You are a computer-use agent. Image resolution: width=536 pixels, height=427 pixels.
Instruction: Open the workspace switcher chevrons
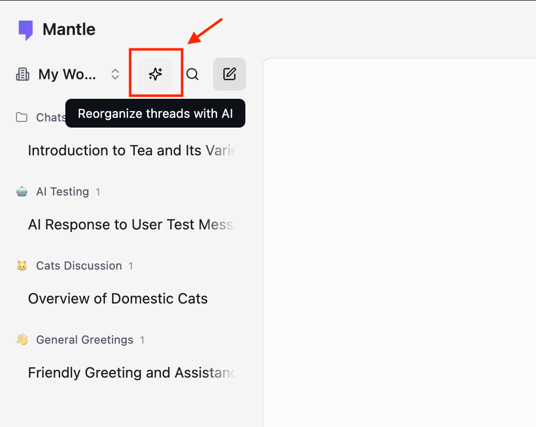[115, 74]
